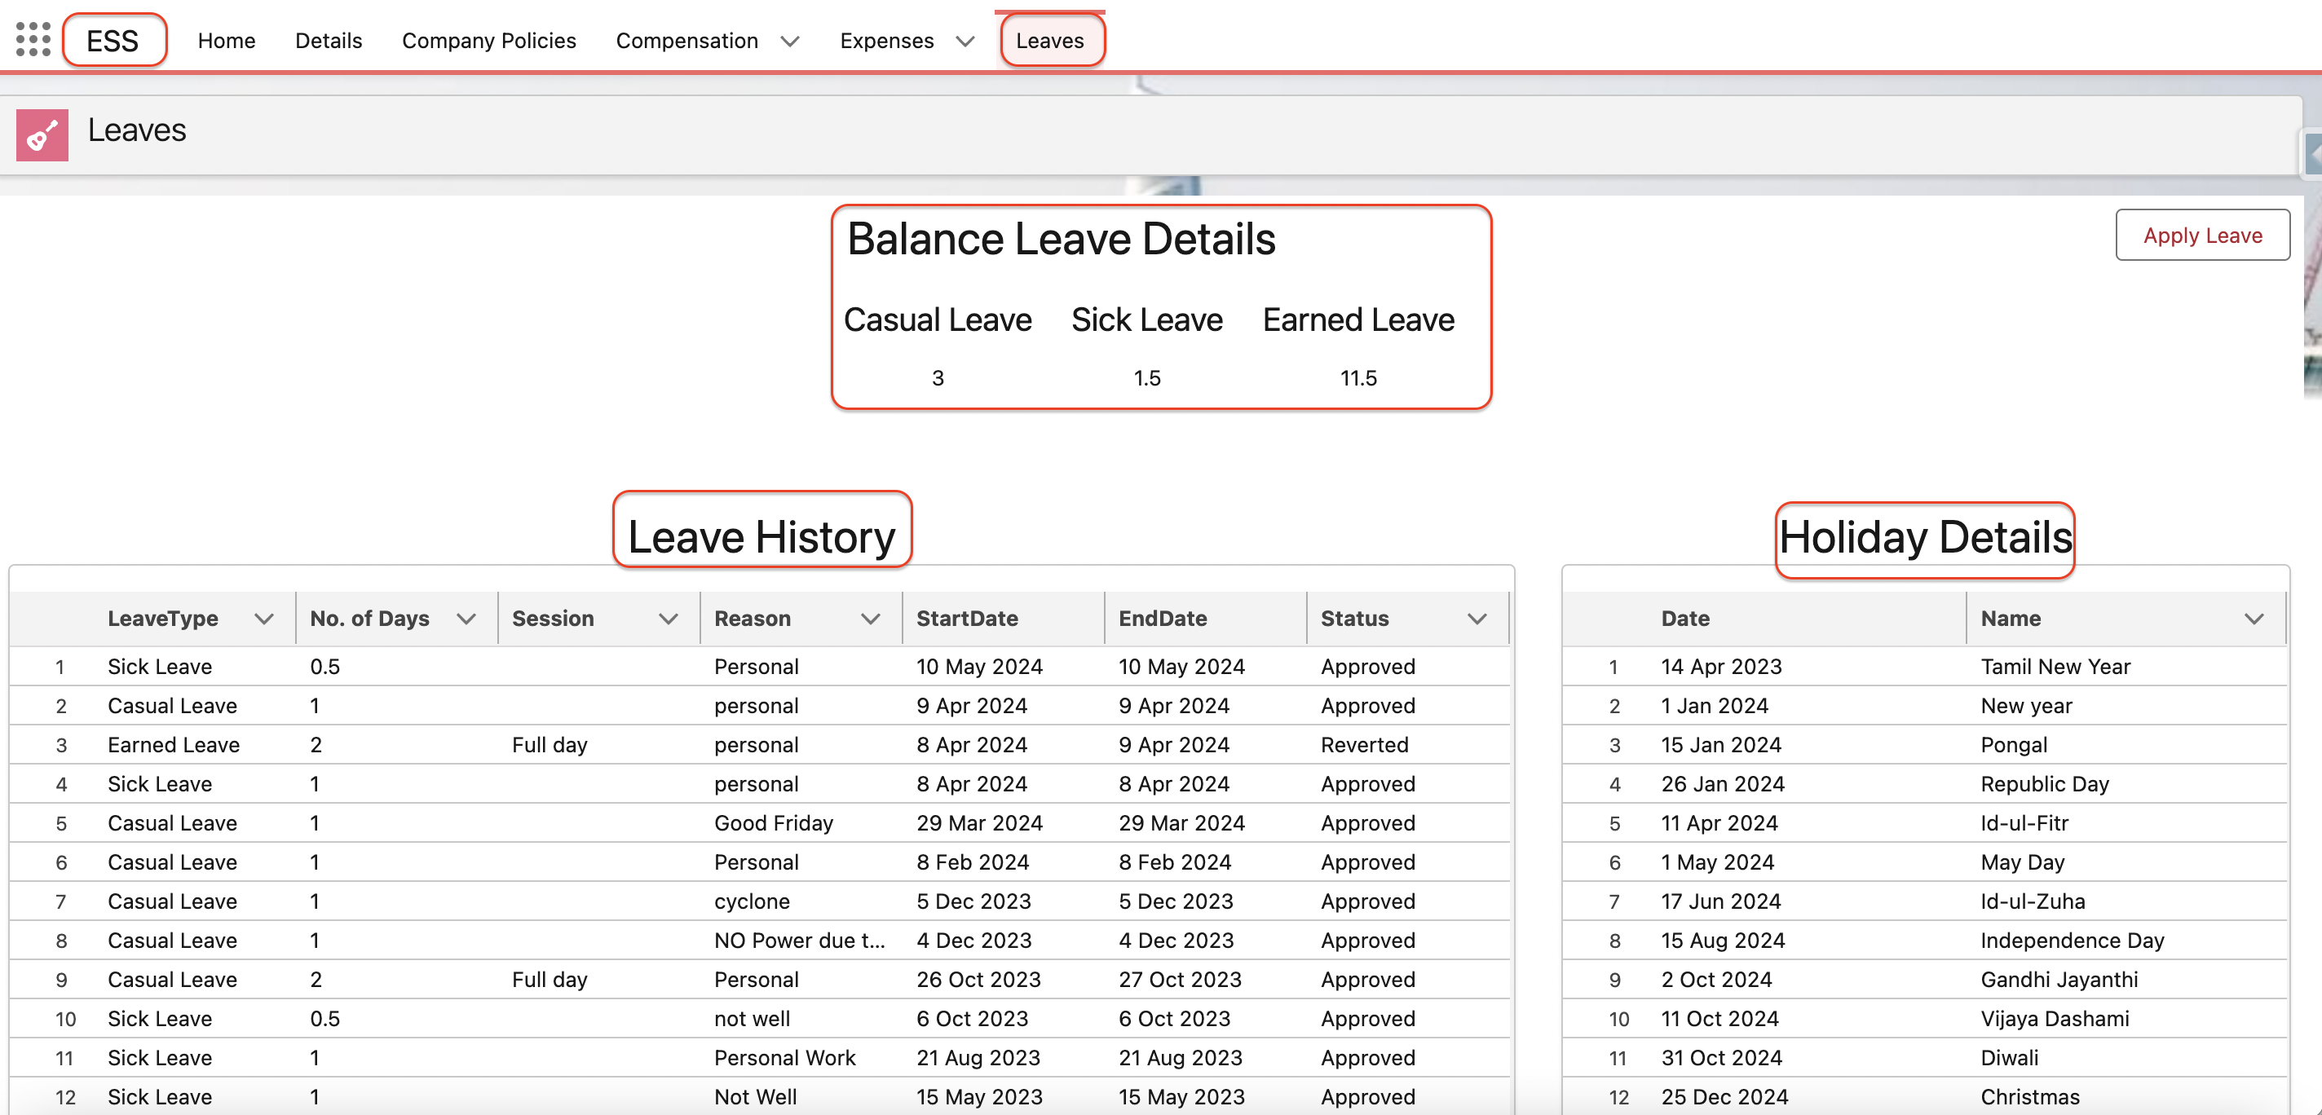Open the Reason column actions chevron
The width and height of the screenshot is (2322, 1115).
[870, 619]
